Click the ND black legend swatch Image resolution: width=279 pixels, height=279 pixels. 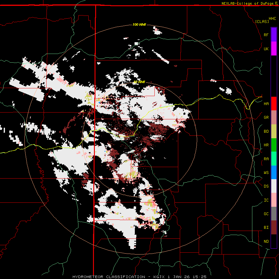274,241
